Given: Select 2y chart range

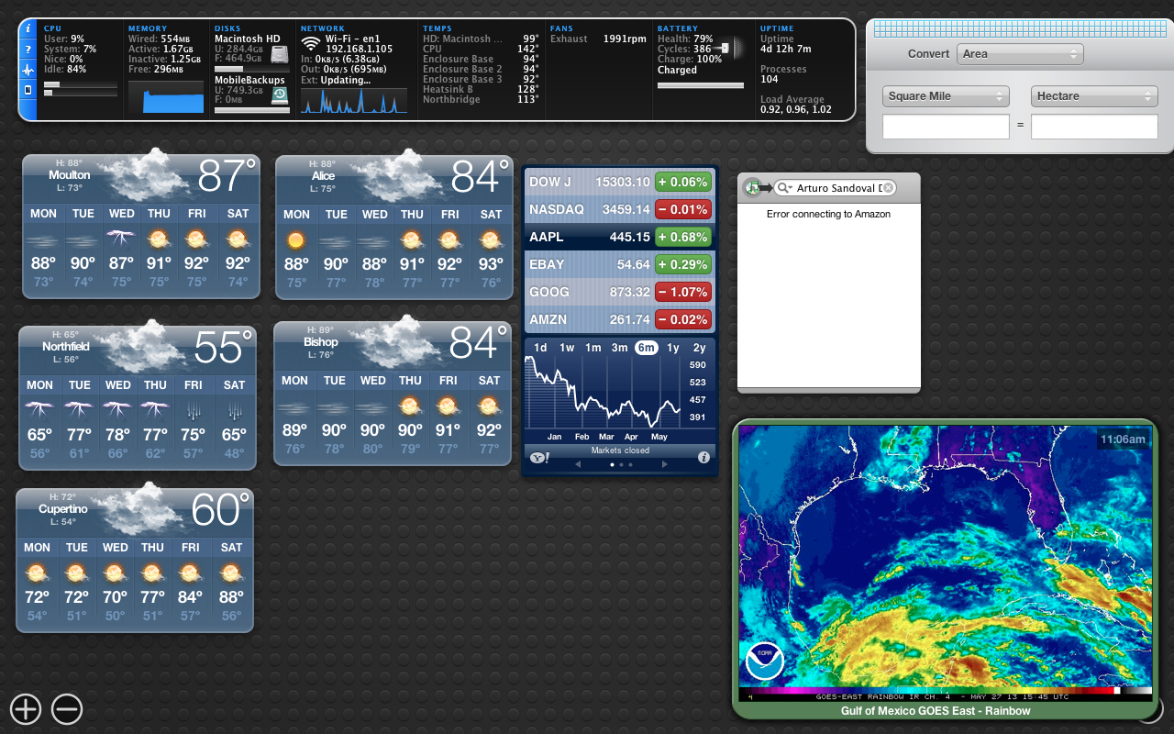Looking at the screenshot, I should 700,348.
